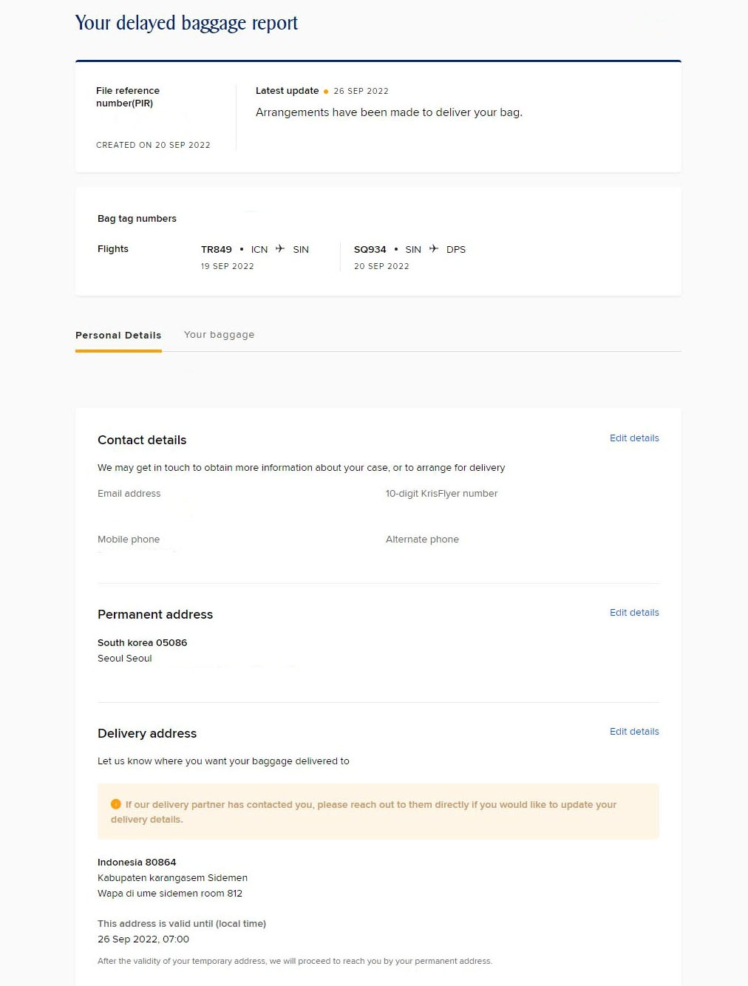
Task: Select the Personal Details tab
Action: 118,335
